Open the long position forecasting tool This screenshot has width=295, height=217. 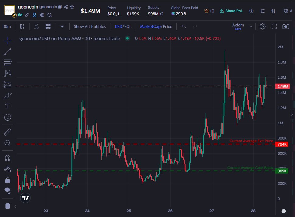tap(8, 84)
